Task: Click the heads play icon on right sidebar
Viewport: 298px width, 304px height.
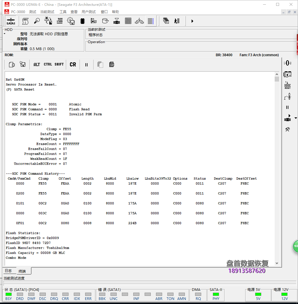Action: point(288,118)
